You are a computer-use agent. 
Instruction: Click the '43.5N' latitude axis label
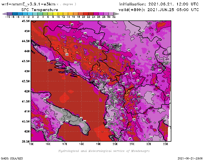tap(25, 61)
